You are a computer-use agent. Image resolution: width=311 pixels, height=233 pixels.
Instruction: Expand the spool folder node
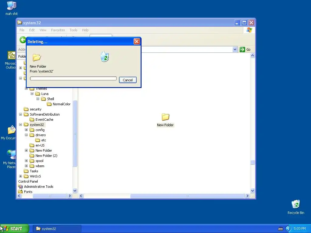click(x=26, y=160)
